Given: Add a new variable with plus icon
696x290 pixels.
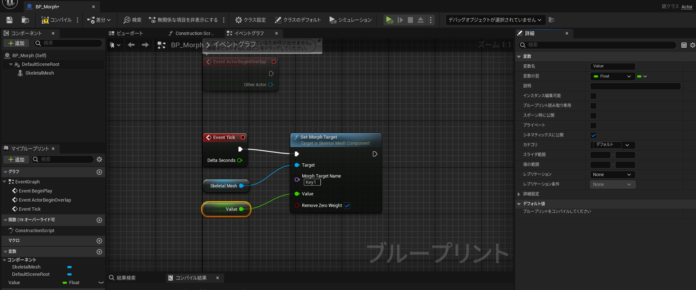Looking at the screenshot, I should pyautogui.click(x=99, y=252).
